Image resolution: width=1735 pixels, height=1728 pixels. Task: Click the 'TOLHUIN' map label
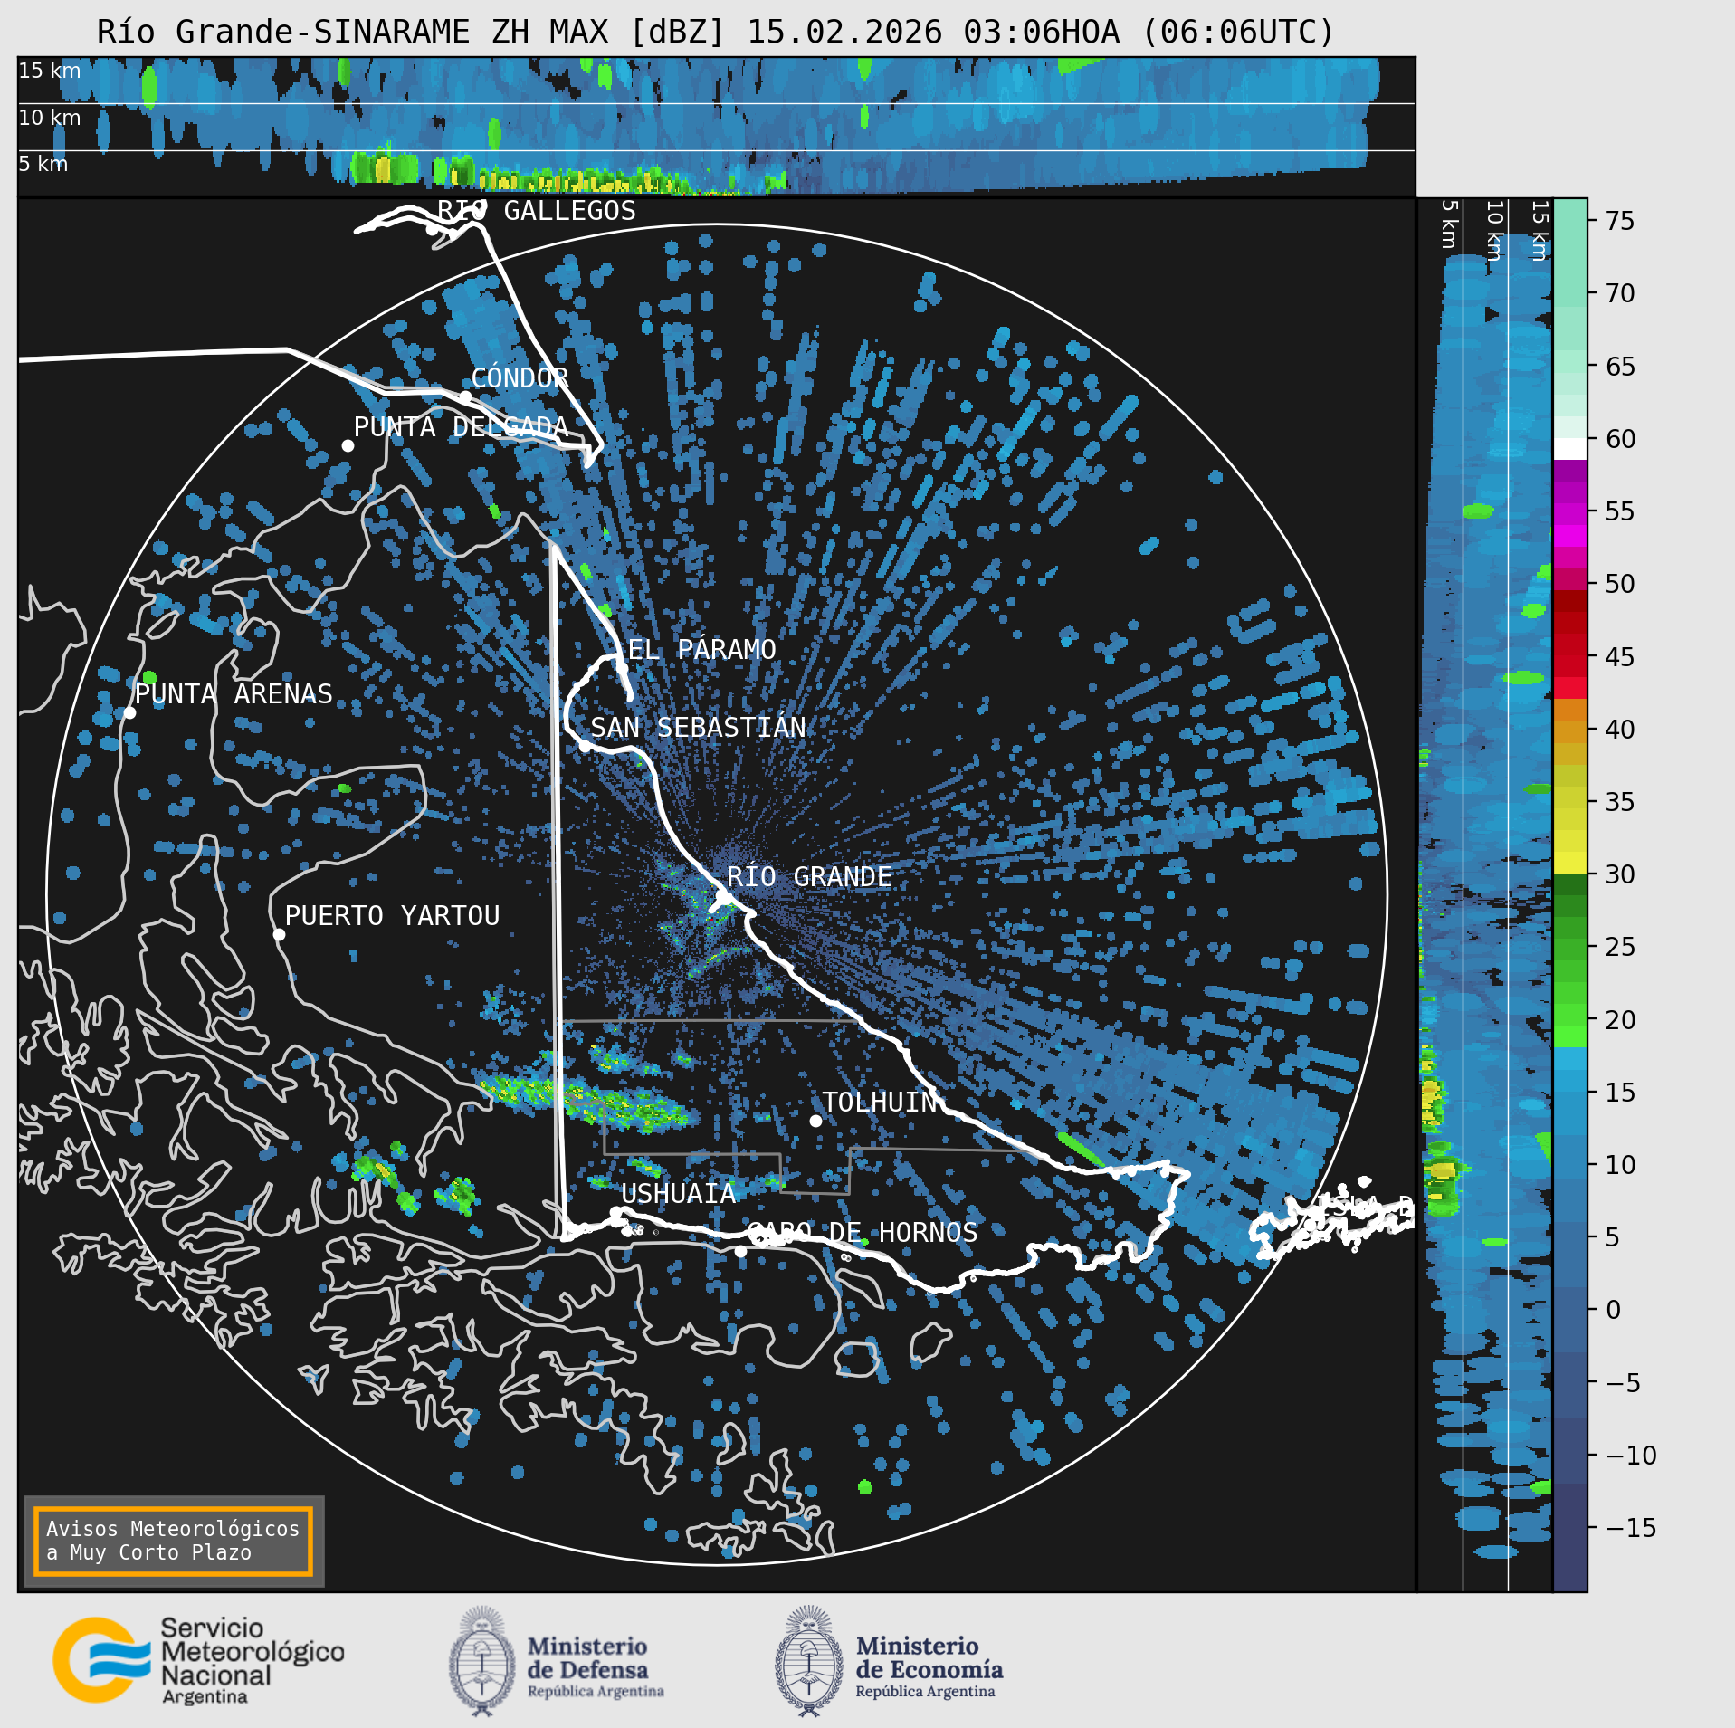(880, 1102)
